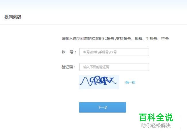Click the divider line under 找回密码
Image resolution: width=187 pixels, height=138 pixels.
93,25
